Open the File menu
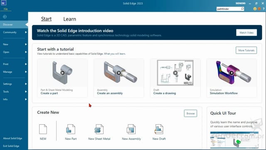Viewport: 266px width, 150px height. coord(5,9)
